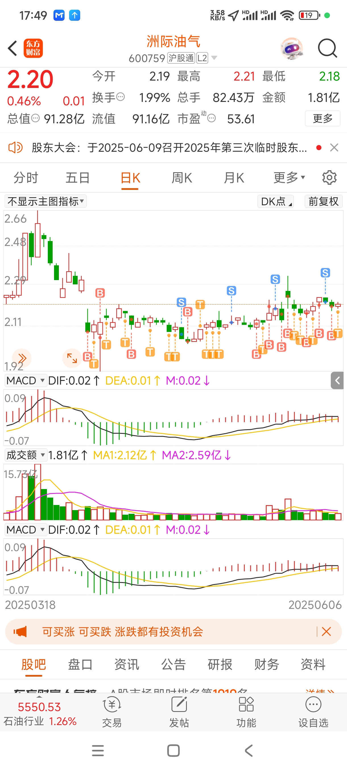This screenshot has width=347, height=772.
Task: Tap Android system back arrow
Action: tap(249, 751)
